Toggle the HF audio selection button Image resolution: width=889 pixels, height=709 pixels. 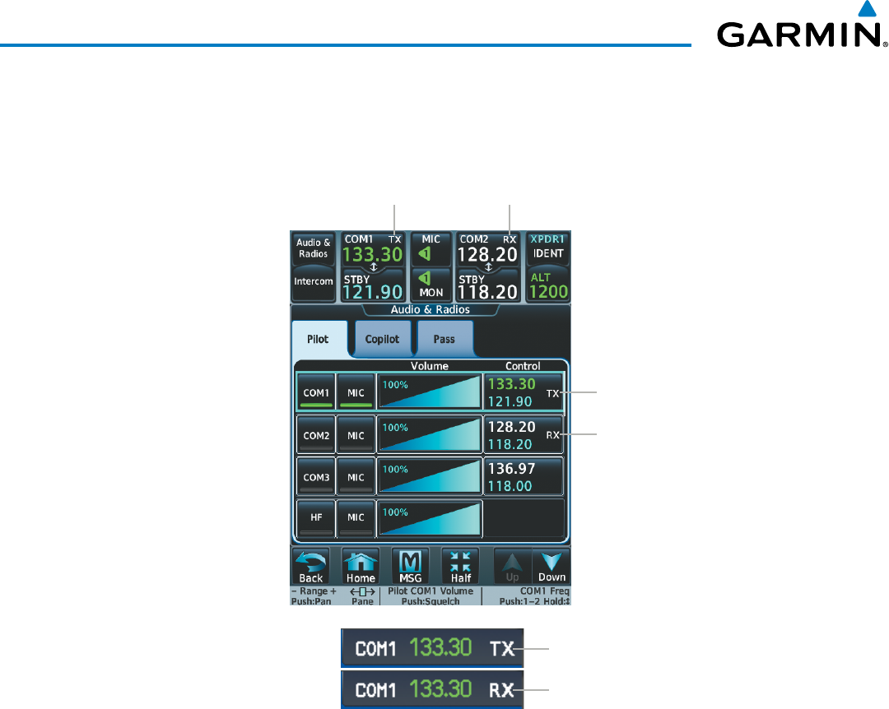click(x=316, y=518)
